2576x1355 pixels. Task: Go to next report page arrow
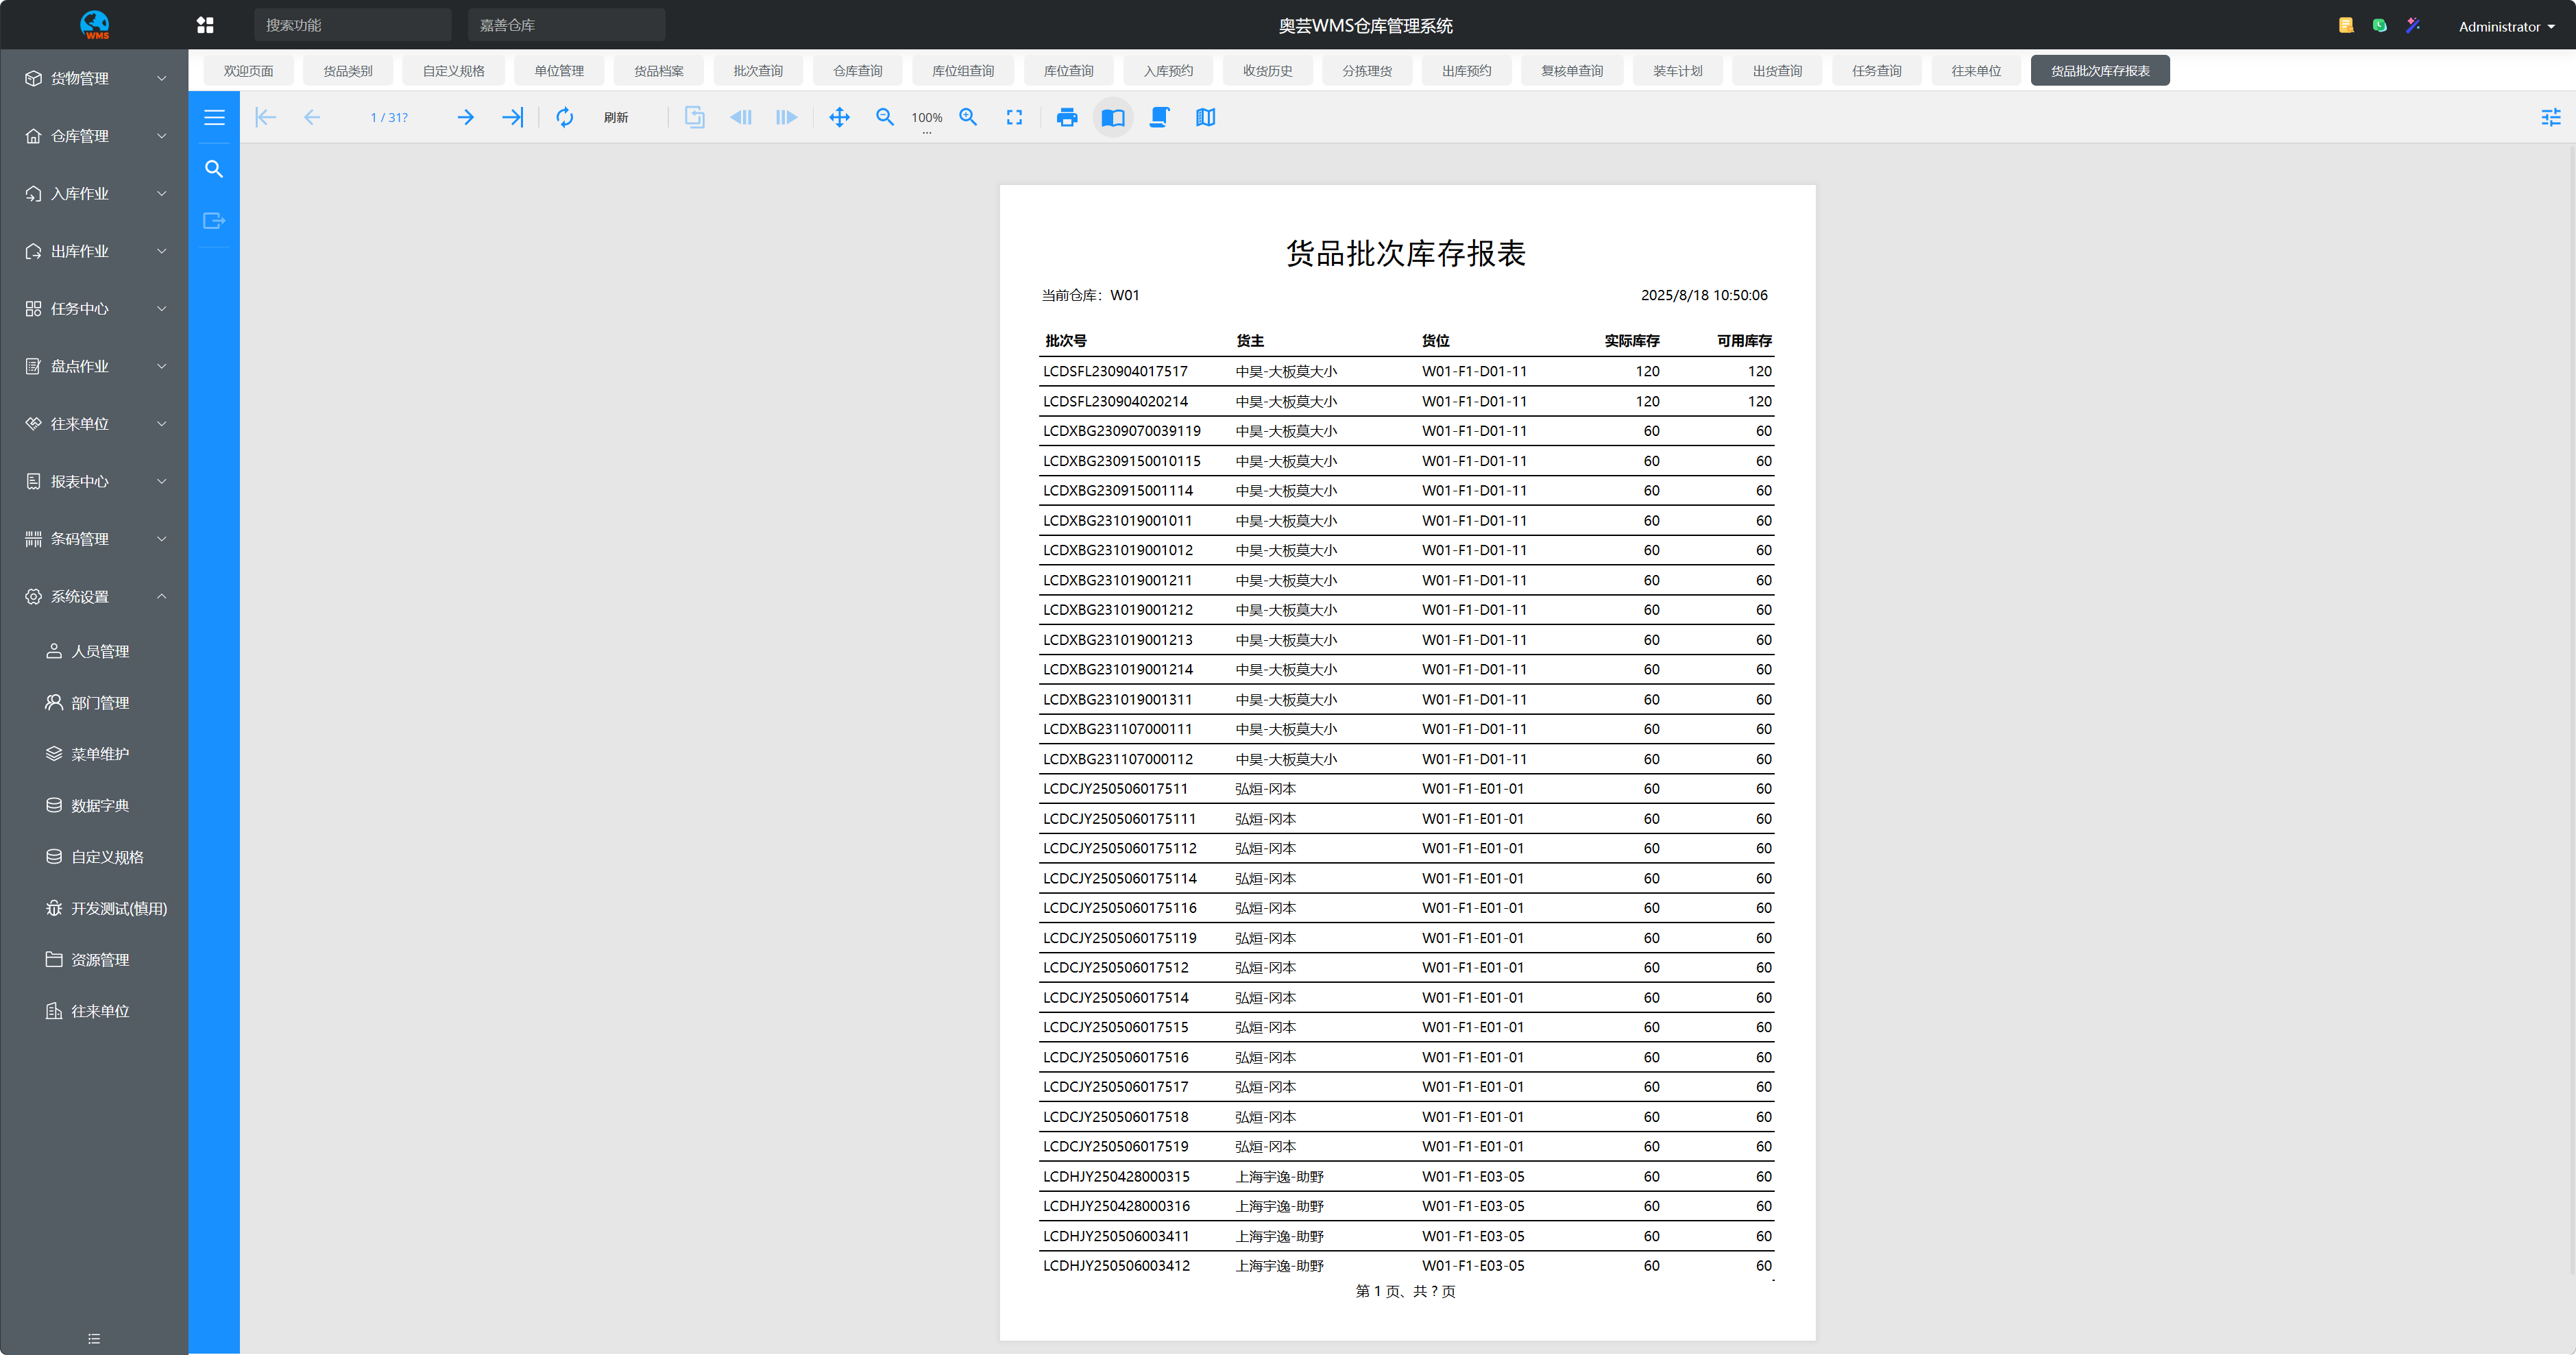[465, 118]
